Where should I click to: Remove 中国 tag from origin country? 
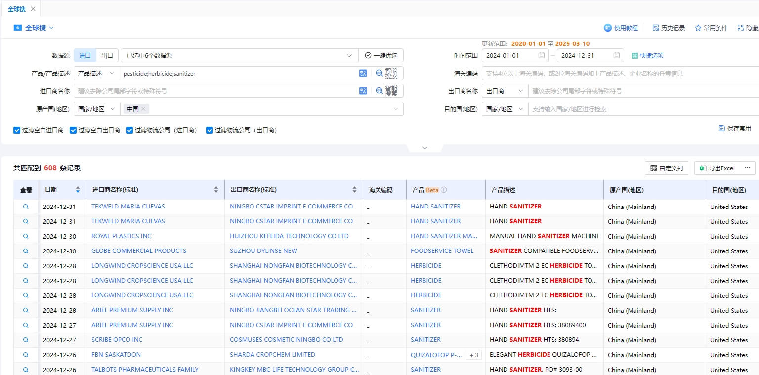(x=143, y=109)
